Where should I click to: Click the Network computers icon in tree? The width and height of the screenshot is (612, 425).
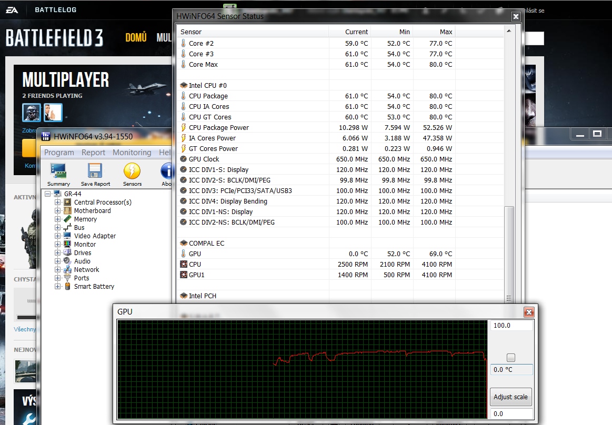coord(67,270)
